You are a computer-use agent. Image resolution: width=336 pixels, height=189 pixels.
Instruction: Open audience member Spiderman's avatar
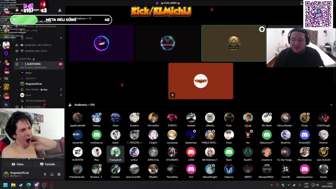(191, 135)
